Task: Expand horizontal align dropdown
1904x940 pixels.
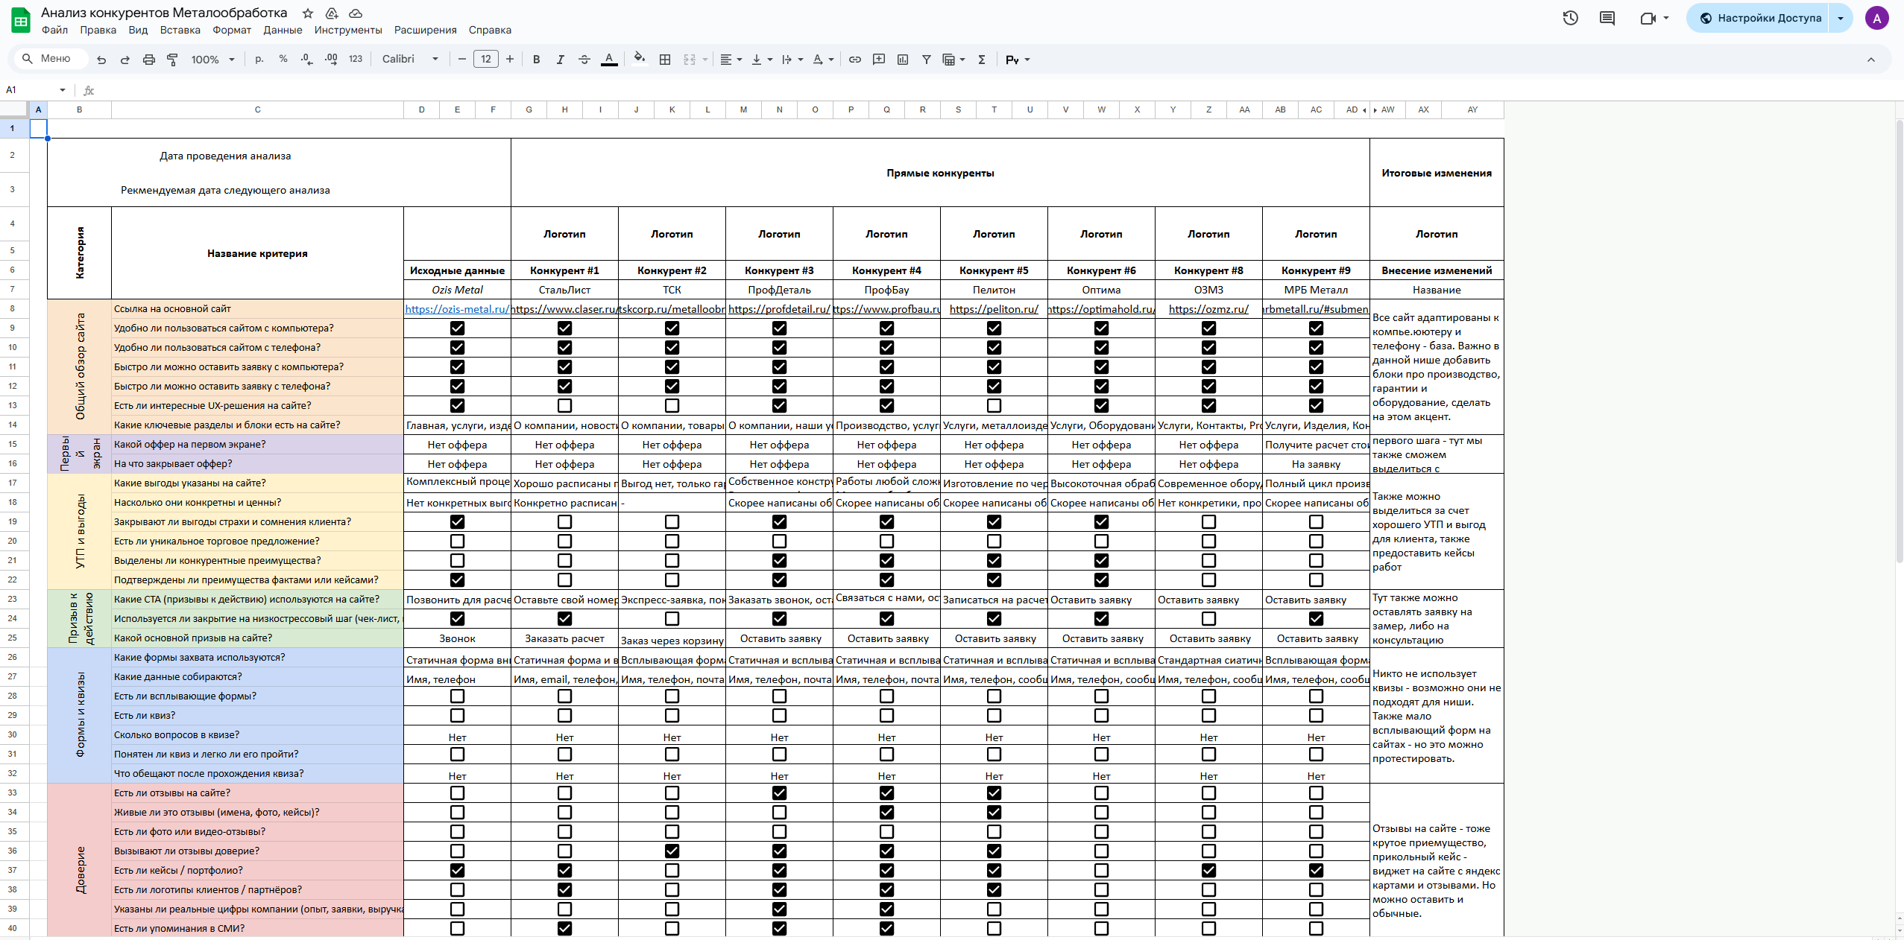Action: pyautogui.click(x=731, y=60)
